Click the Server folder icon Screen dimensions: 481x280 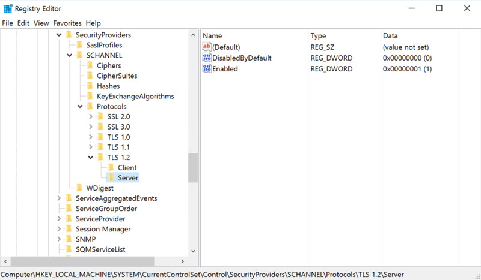coord(111,178)
